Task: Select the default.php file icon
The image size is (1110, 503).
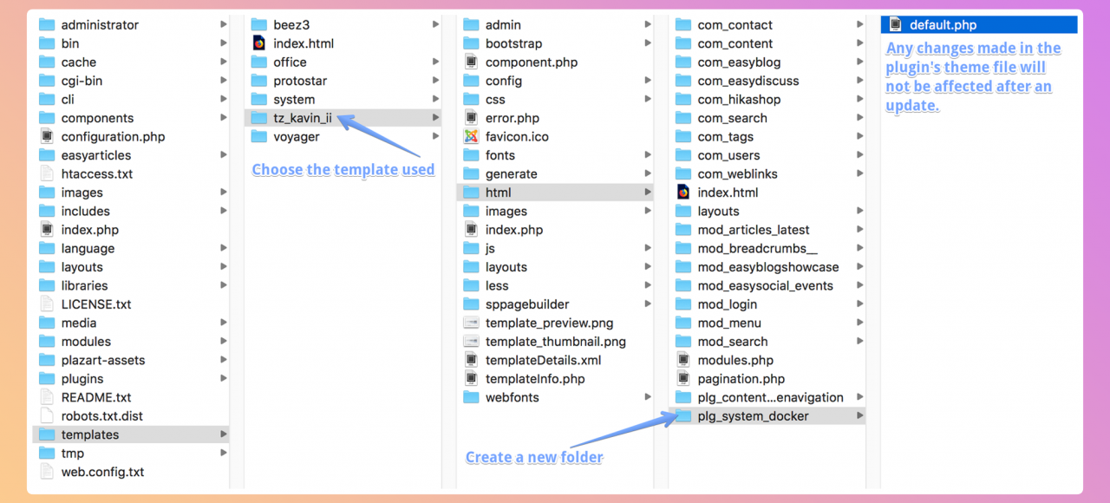Action: tap(896, 25)
